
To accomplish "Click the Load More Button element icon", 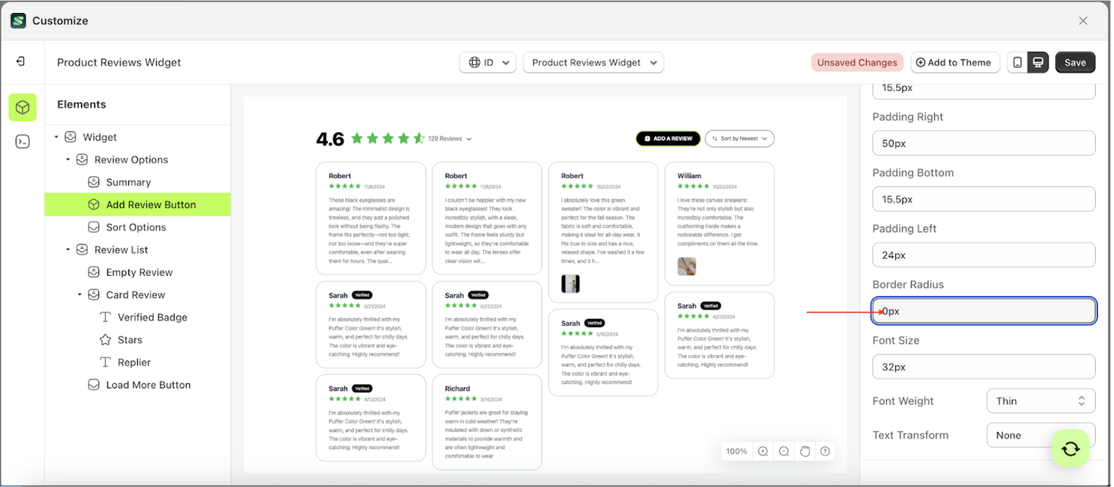I will coord(94,385).
